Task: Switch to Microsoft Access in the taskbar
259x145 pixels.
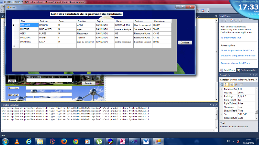Action: click(123, 141)
